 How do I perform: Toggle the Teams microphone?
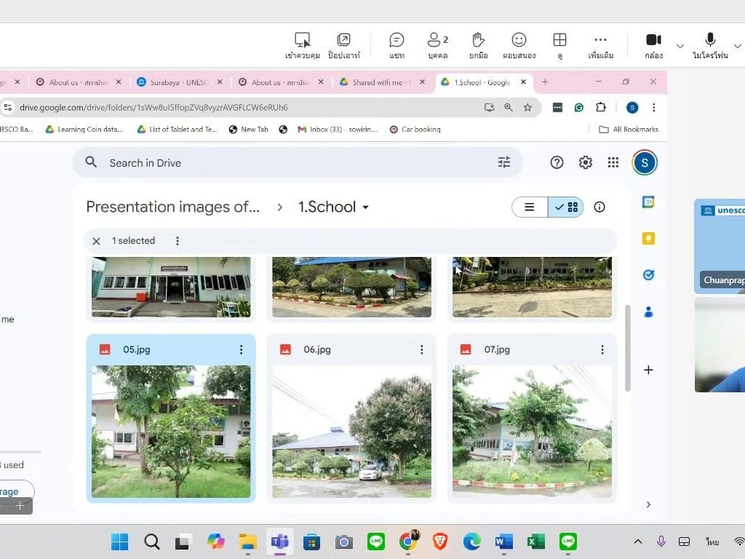pyautogui.click(x=710, y=46)
